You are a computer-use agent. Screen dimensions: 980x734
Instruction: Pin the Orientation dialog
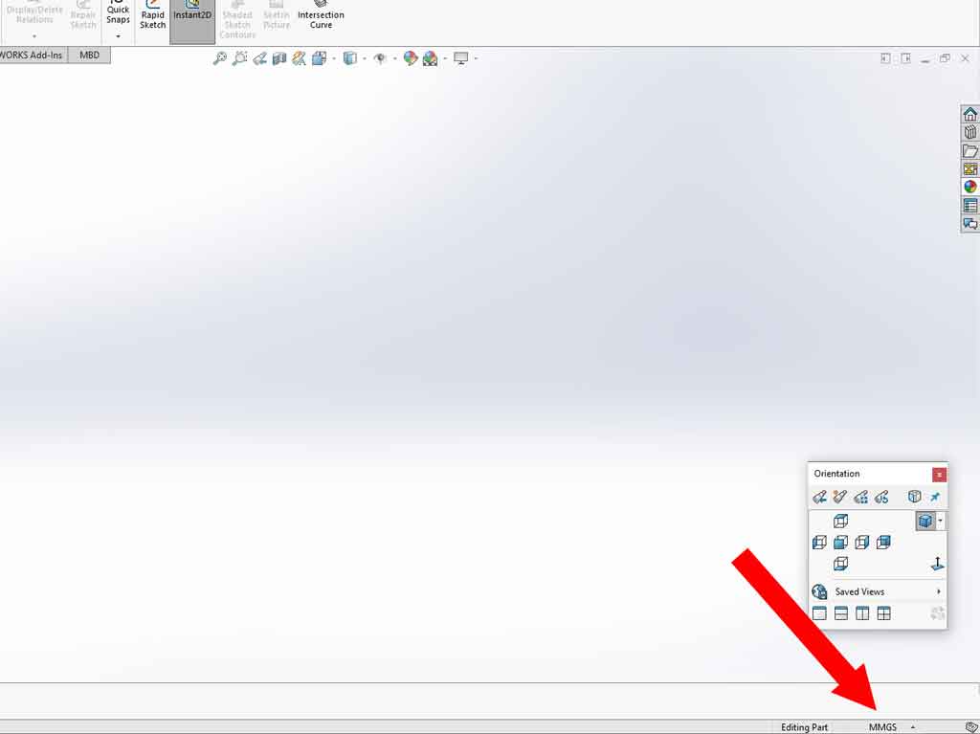[935, 497]
